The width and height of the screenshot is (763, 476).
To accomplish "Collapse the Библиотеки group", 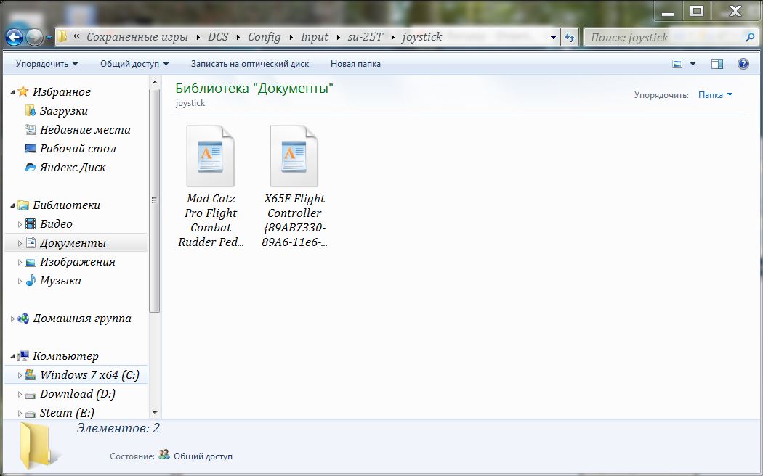I will click(12, 206).
